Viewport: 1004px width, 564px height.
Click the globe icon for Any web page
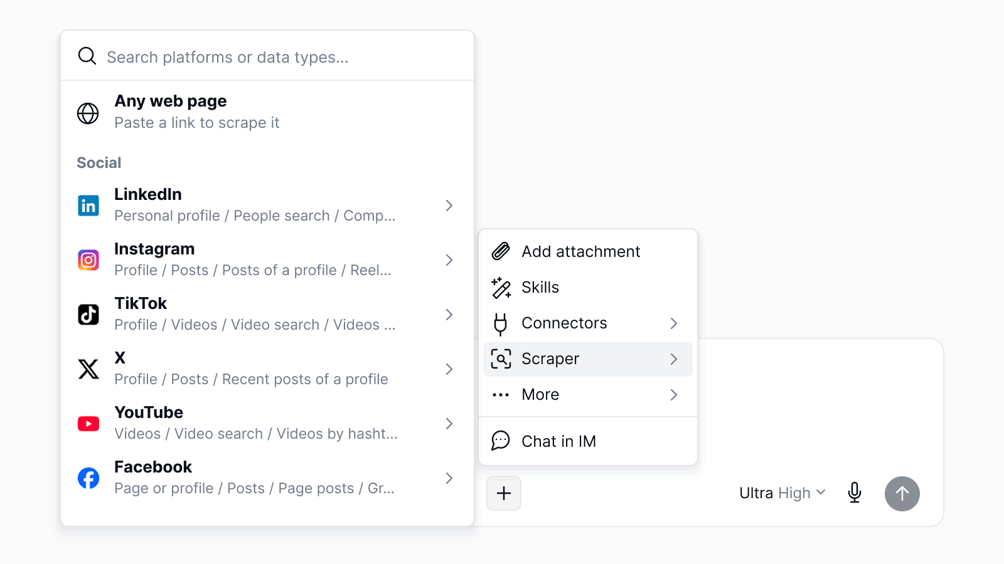[x=88, y=113]
